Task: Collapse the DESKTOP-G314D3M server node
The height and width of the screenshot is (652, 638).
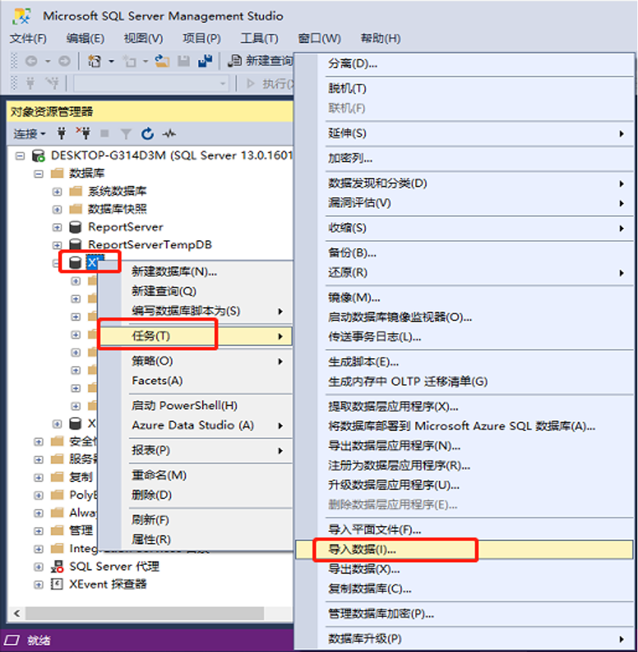Action: point(20,156)
